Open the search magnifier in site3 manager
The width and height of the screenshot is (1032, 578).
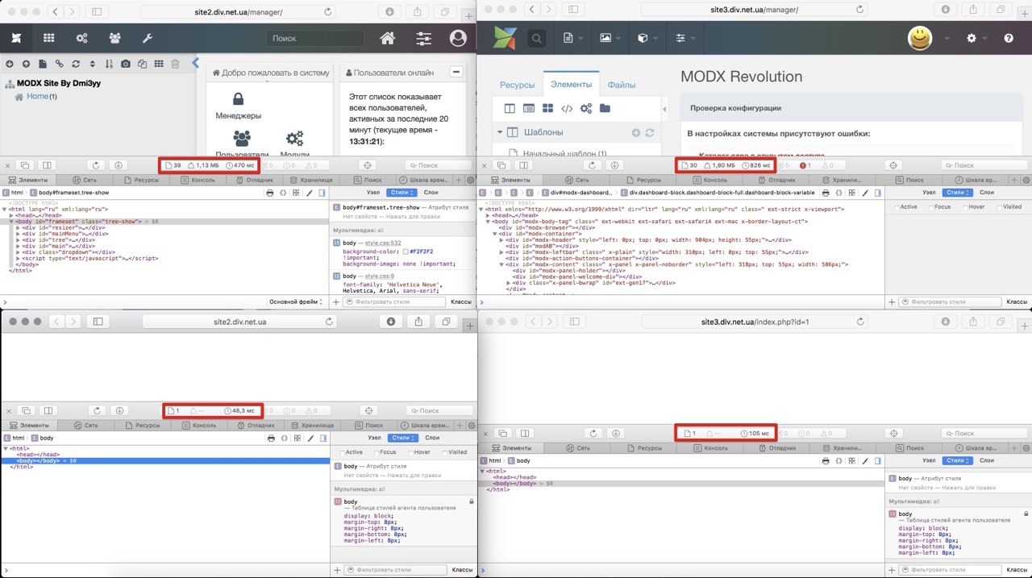point(537,38)
